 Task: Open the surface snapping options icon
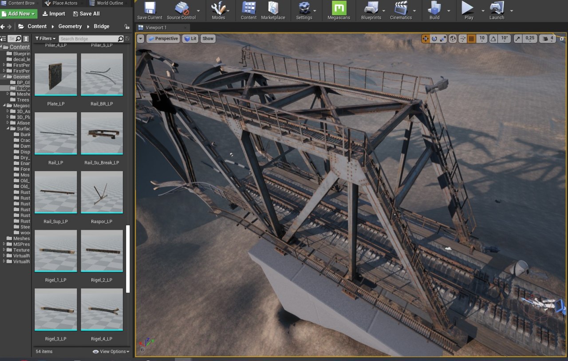[x=462, y=39]
